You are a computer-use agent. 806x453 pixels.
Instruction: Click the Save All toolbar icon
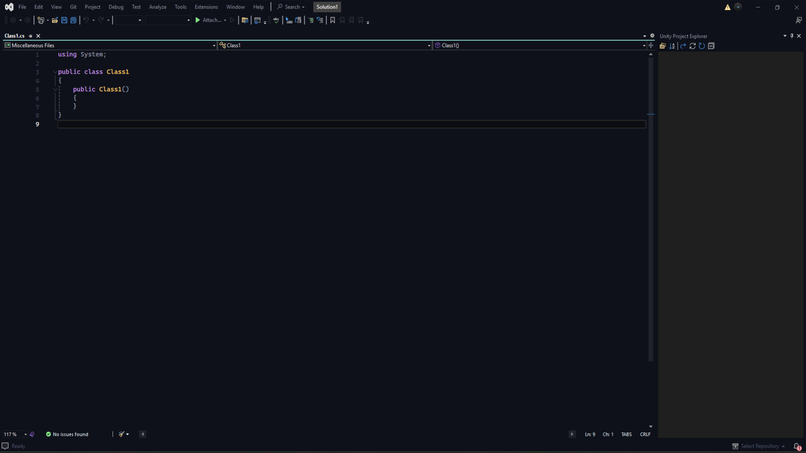click(x=73, y=20)
